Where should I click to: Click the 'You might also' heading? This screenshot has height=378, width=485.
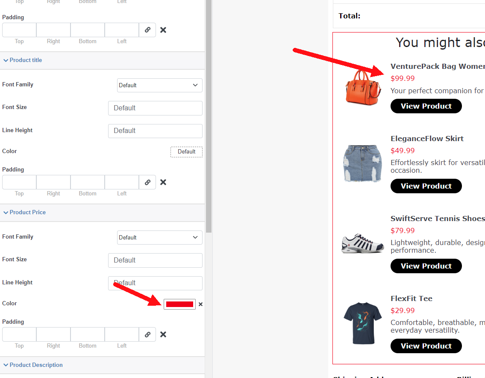440,42
